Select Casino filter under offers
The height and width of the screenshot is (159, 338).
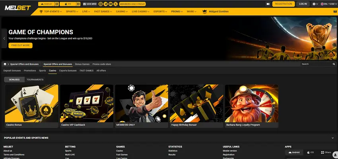coord(52,71)
